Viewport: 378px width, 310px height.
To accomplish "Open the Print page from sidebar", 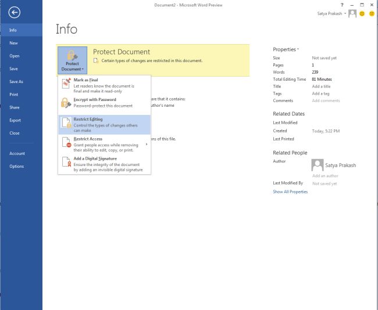I will tap(21, 95).
